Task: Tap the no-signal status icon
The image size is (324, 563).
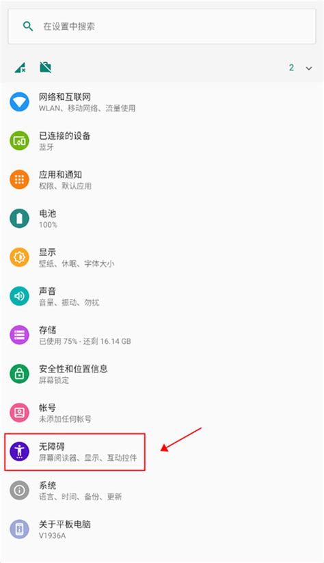Action: 20,68
